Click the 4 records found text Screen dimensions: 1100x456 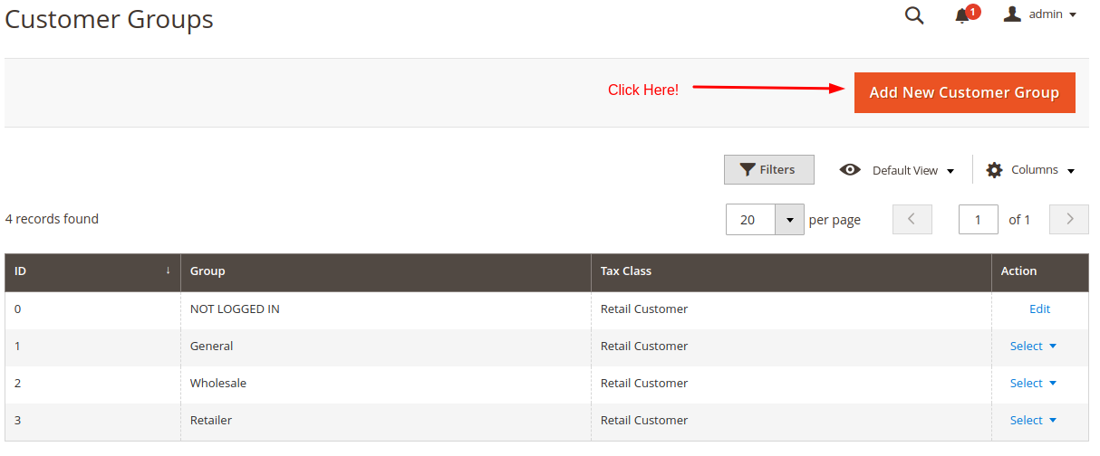pos(52,219)
